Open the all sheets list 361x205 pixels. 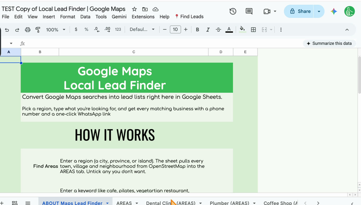[x=28, y=203]
